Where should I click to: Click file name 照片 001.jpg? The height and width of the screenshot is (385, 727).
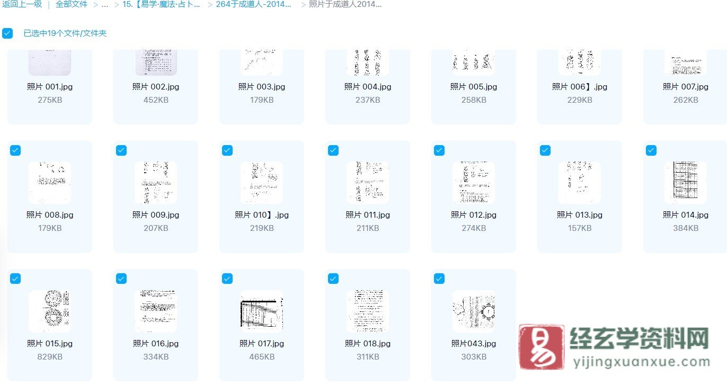50,87
